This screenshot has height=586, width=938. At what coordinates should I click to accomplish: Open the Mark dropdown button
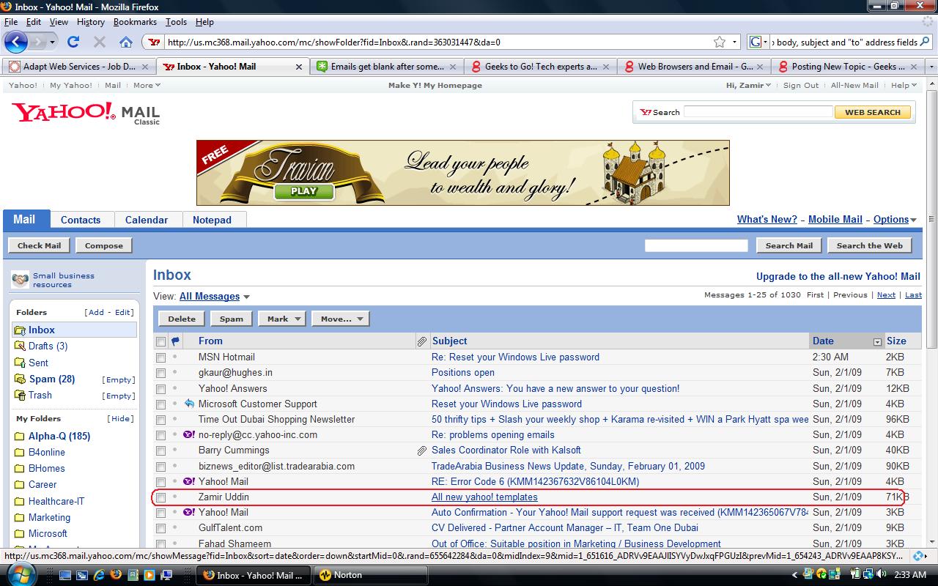coord(282,319)
